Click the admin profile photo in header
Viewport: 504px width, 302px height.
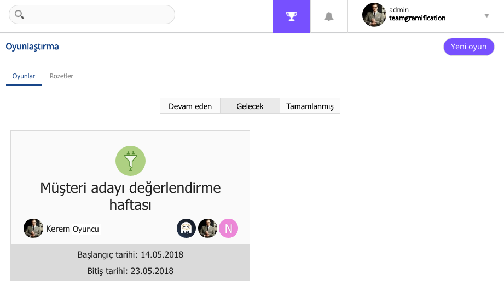click(374, 15)
